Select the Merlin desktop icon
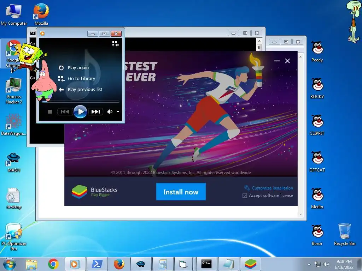Image resolution: width=362 pixels, height=271 pixels. [317, 198]
